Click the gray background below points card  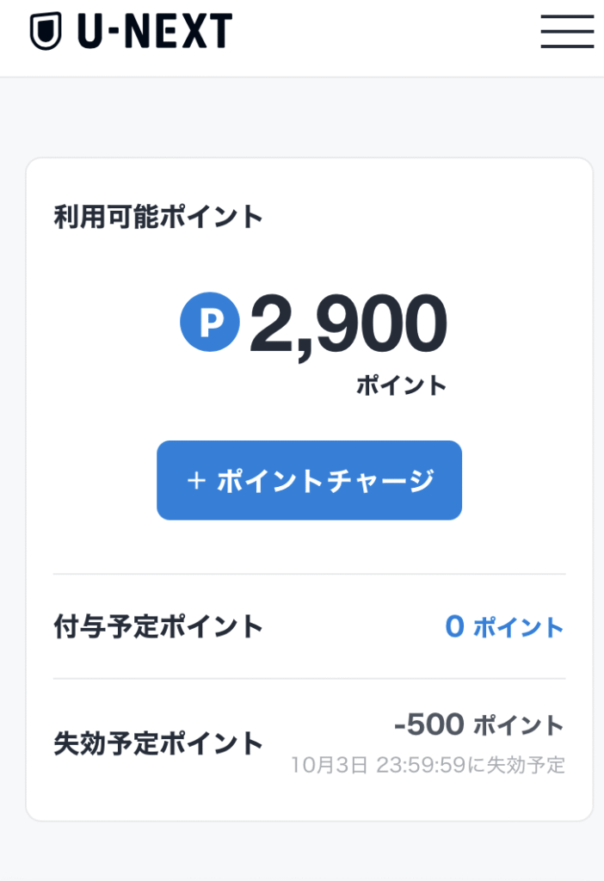tap(301, 852)
